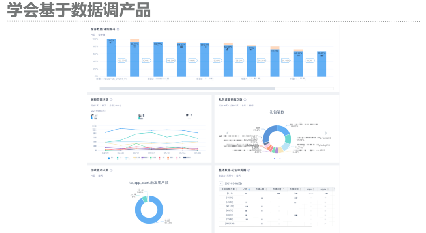
Task: Click the info icon next to 解锁英雄次数
Action: (x=111, y=99)
